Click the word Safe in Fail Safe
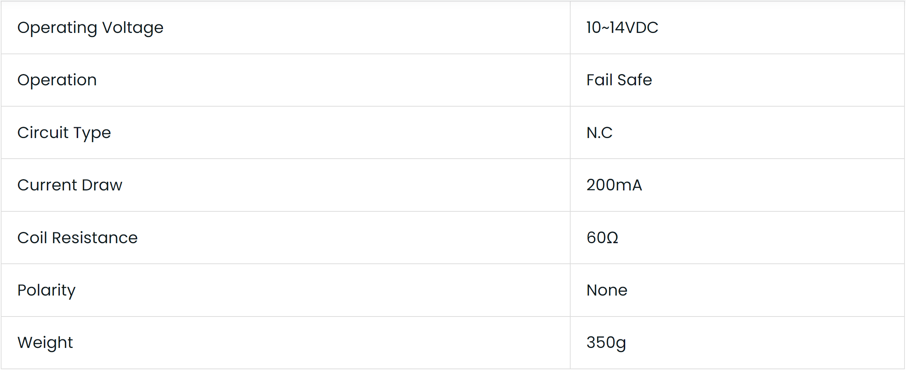Image resolution: width=906 pixels, height=370 pixels. pos(635,80)
